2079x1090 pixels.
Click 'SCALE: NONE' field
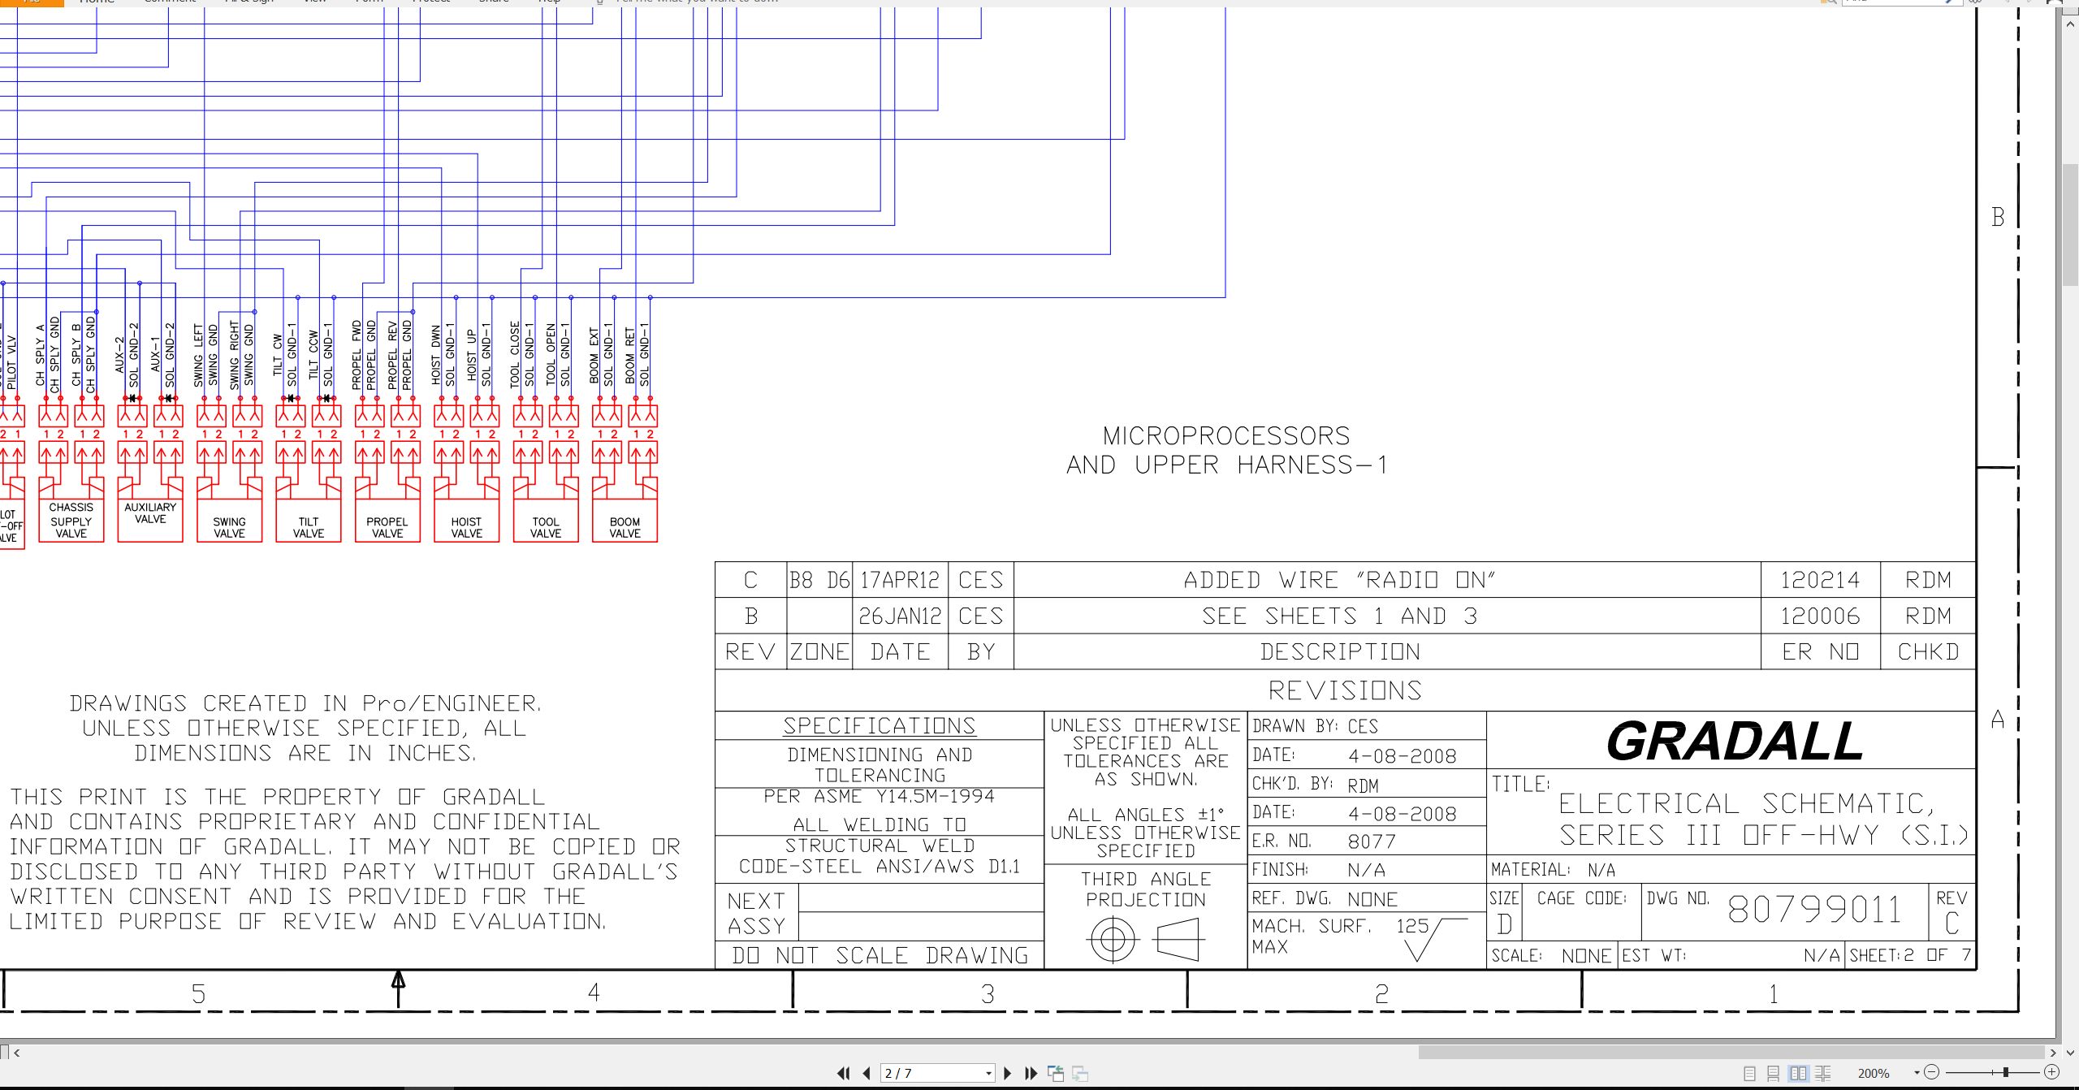[x=1551, y=955]
